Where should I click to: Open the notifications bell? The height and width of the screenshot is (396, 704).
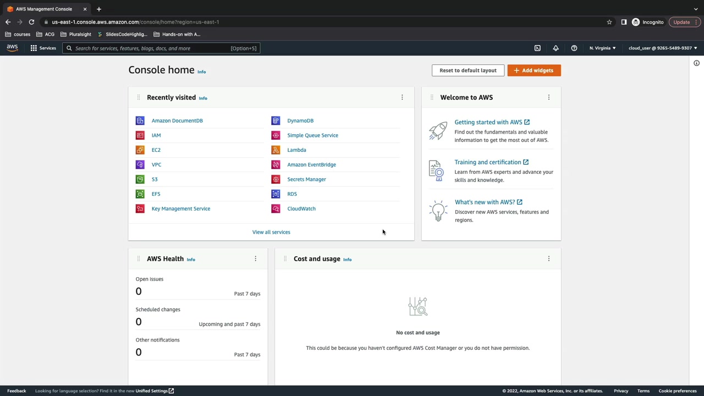coord(555,48)
